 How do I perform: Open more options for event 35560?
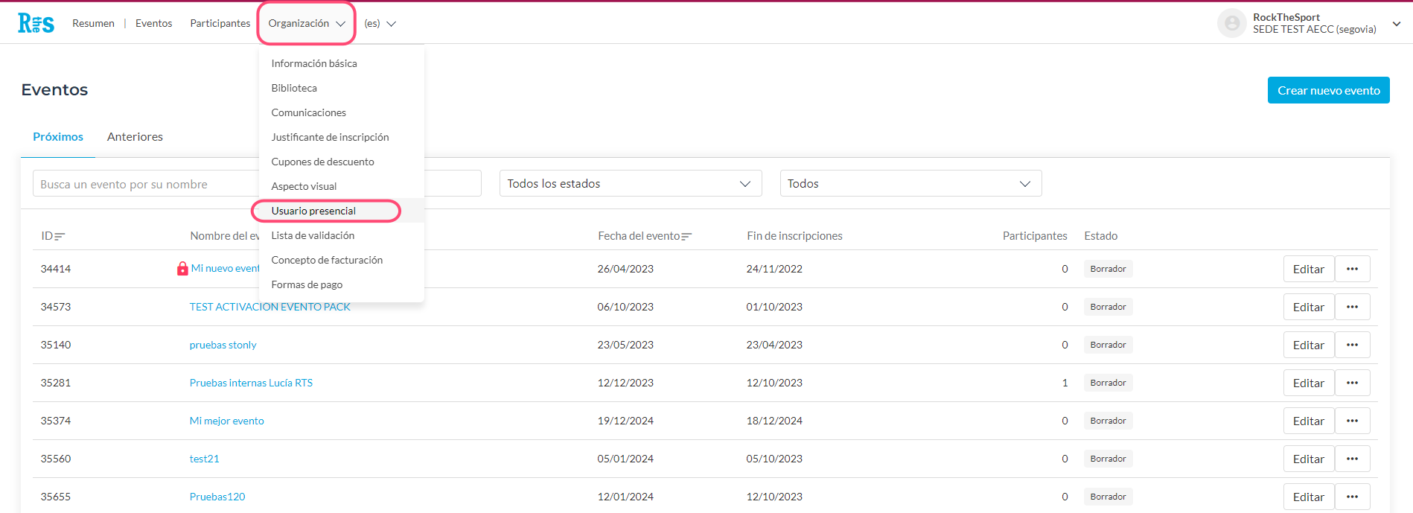pyautogui.click(x=1352, y=459)
